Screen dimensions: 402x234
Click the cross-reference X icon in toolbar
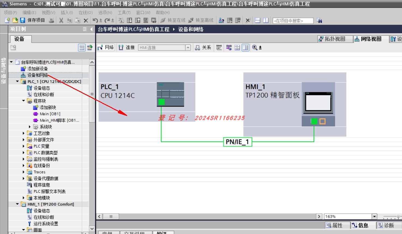pos(248,20)
